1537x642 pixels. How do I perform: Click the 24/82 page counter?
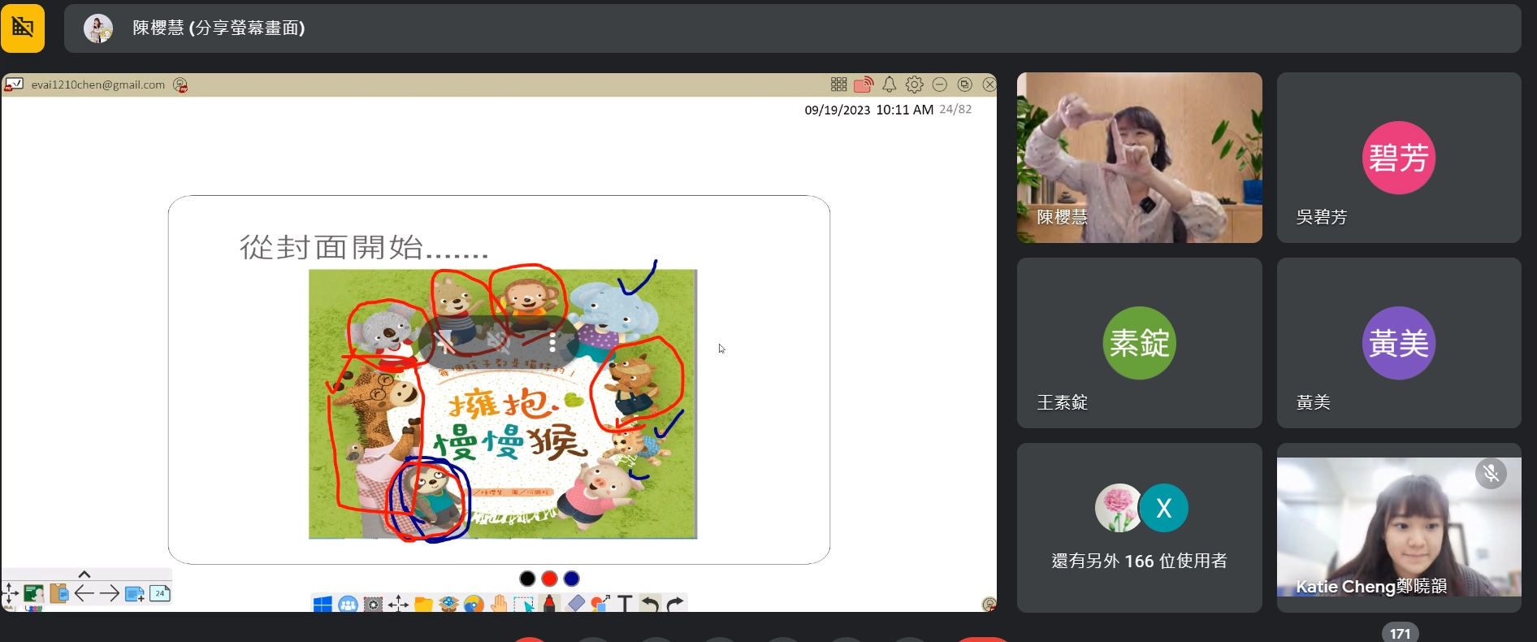955,109
